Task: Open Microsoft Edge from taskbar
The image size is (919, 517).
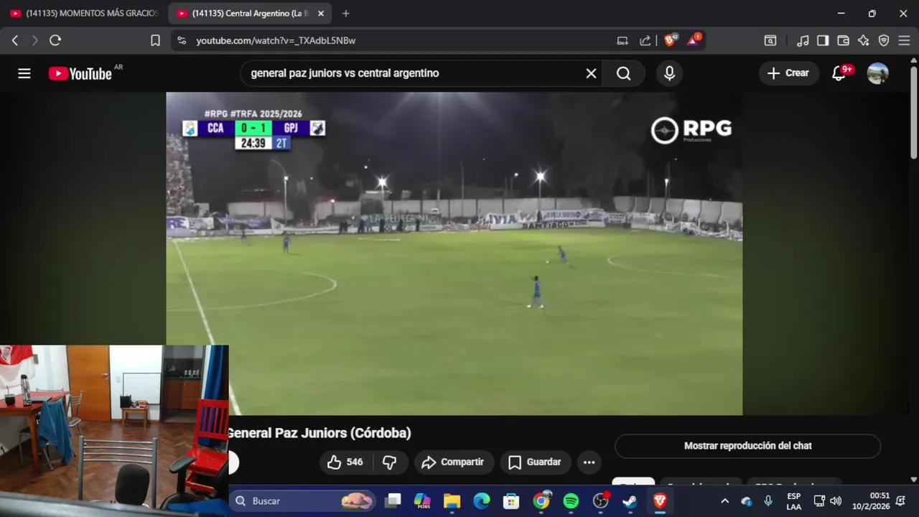Action: (x=482, y=500)
